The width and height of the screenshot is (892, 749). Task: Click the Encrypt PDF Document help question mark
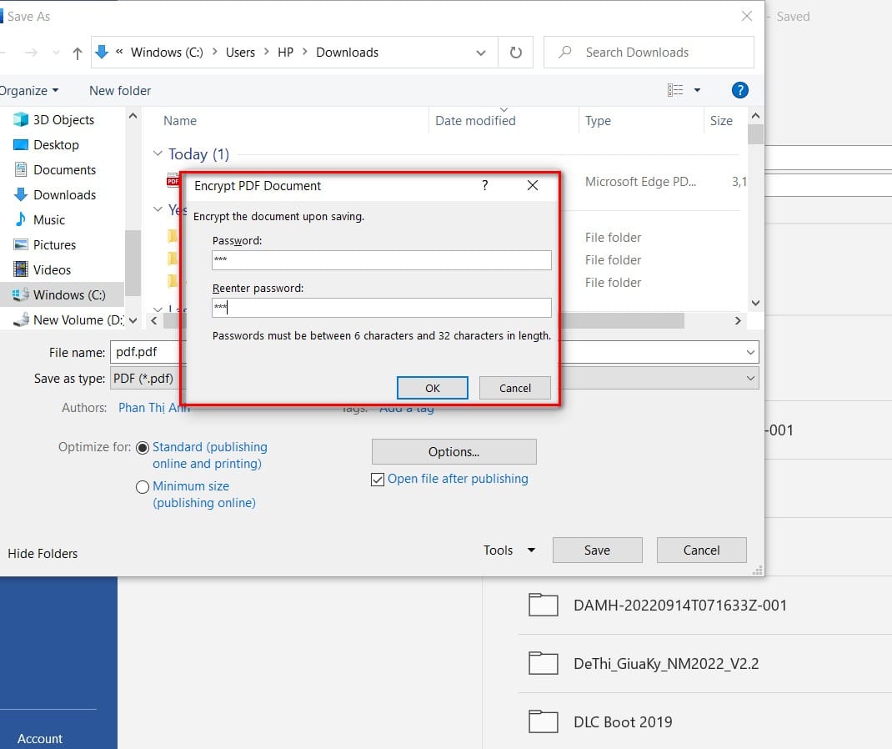click(x=484, y=185)
